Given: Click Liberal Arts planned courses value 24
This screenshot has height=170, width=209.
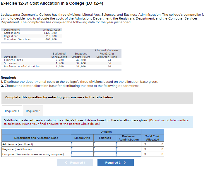Looking at the screenshot, I should (x=109, y=60).
